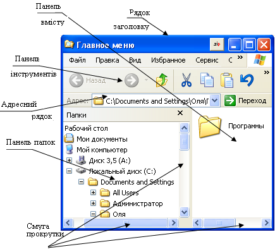This screenshot has width=275, height=249.
Task: Click the Мой компьютер icon
Action: [x=69, y=150]
